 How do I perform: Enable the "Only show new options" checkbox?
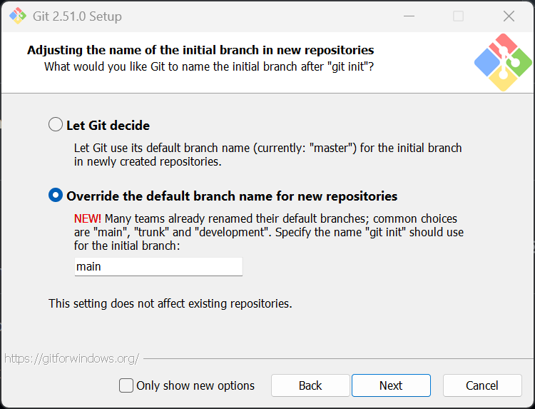coord(126,385)
